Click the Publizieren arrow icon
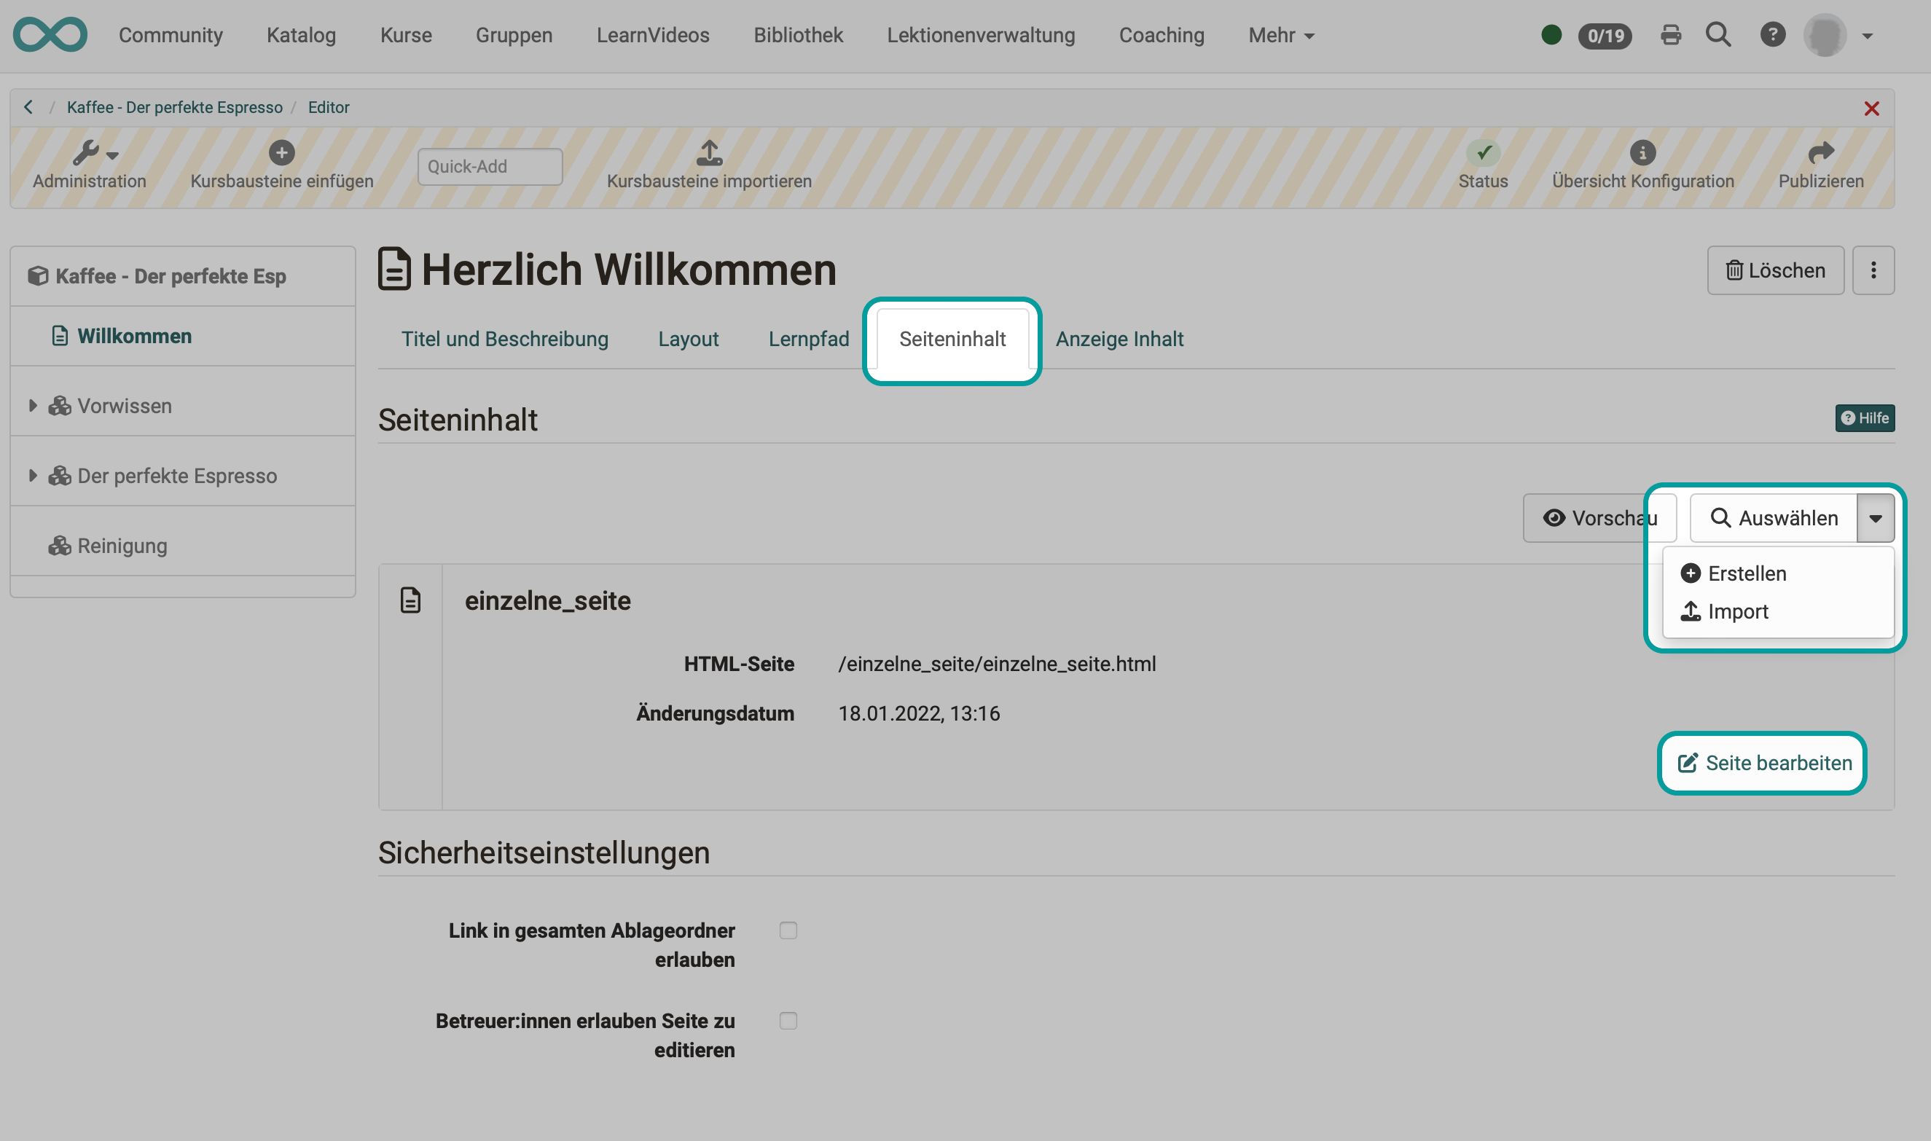Viewport: 1931px width, 1141px height. [1820, 153]
